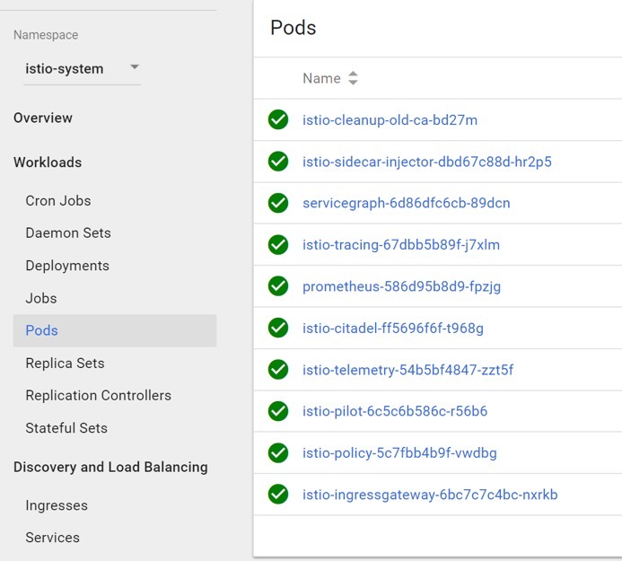This screenshot has height=561, width=622.
Task: Click istio-telemetry pod status check icon
Action: click(278, 370)
